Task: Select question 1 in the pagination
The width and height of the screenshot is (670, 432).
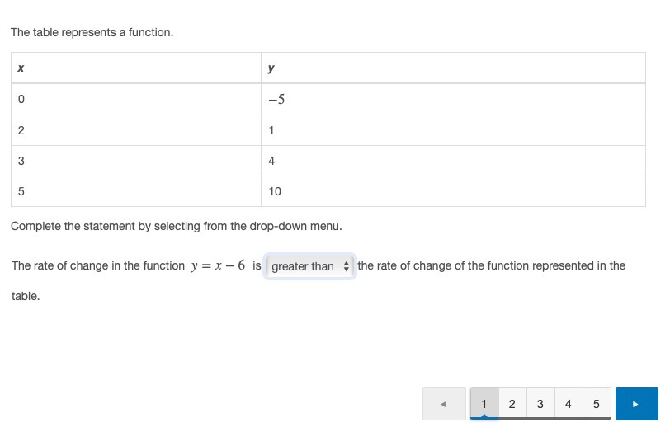Action: point(484,404)
